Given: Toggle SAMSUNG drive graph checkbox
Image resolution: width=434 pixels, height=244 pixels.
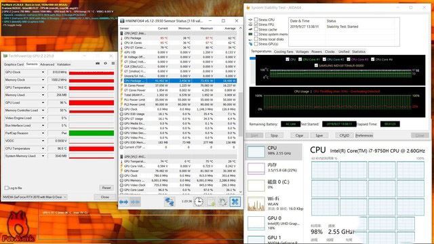Looking at the screenshot, I should 316,66.
